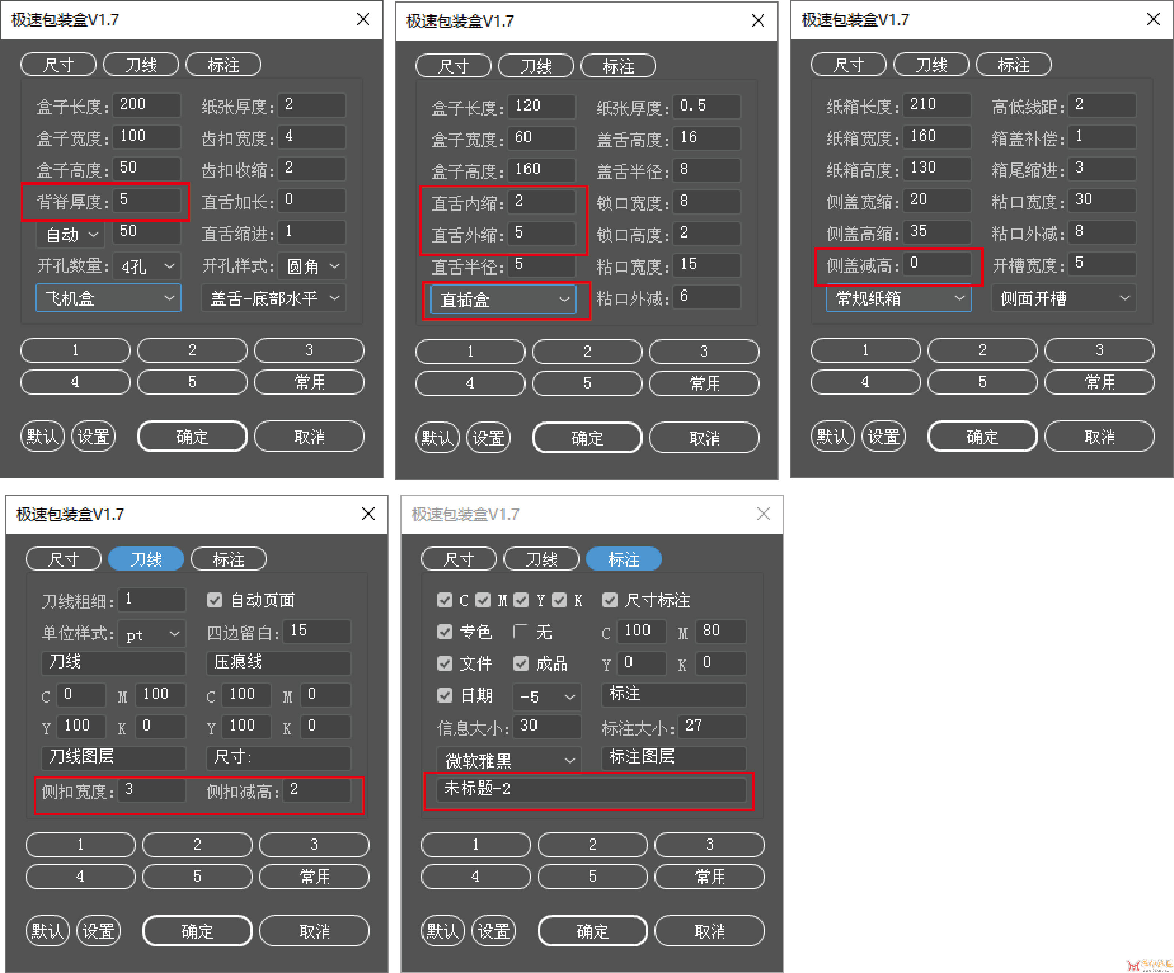Click the highlighted blue 标注 tab

tap(623, 559)
